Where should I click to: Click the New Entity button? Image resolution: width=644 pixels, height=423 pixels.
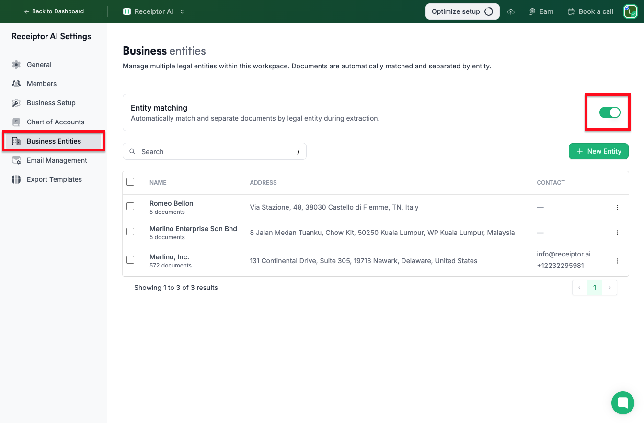(598, 151)
